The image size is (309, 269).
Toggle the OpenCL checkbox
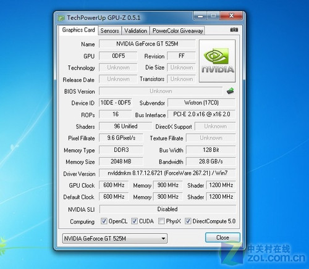click(x=104, y=221)
